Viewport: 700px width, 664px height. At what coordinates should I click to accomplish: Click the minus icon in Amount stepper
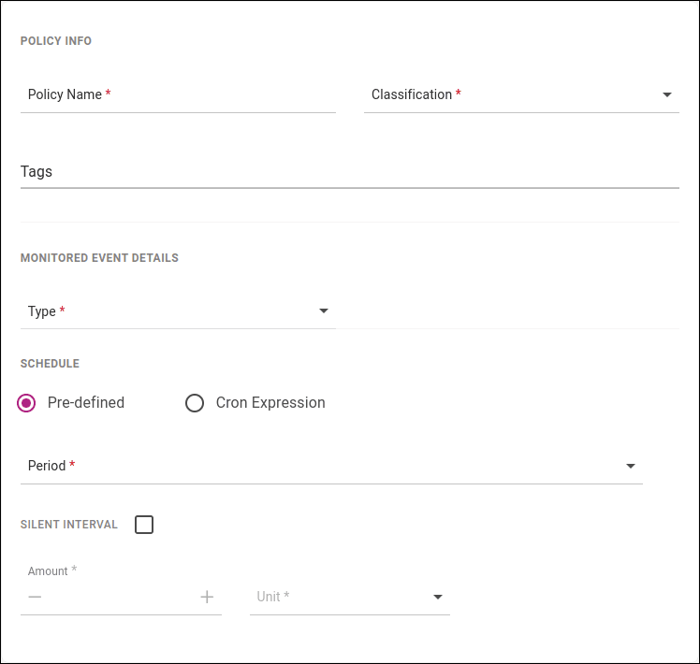pyautogui.click(x=35, y=597)
